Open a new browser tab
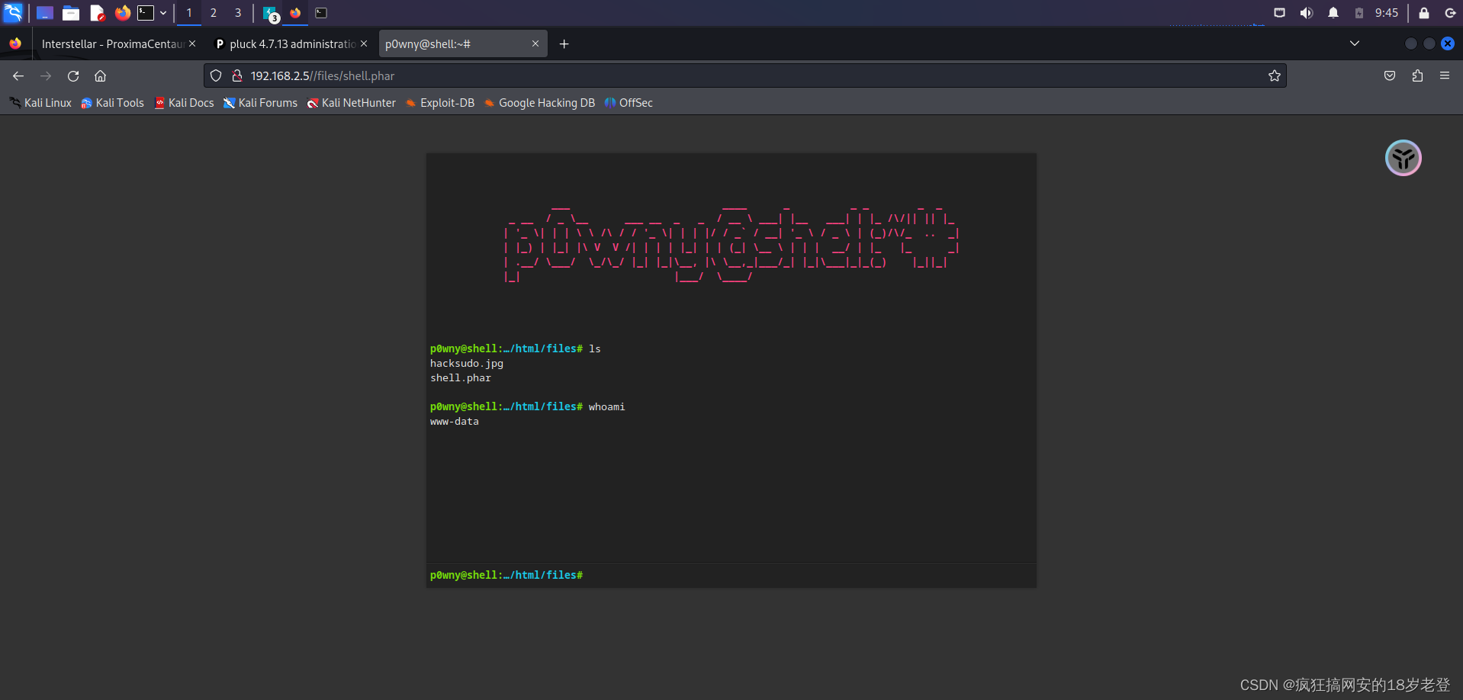The image size is (1463, 700). 564,44
